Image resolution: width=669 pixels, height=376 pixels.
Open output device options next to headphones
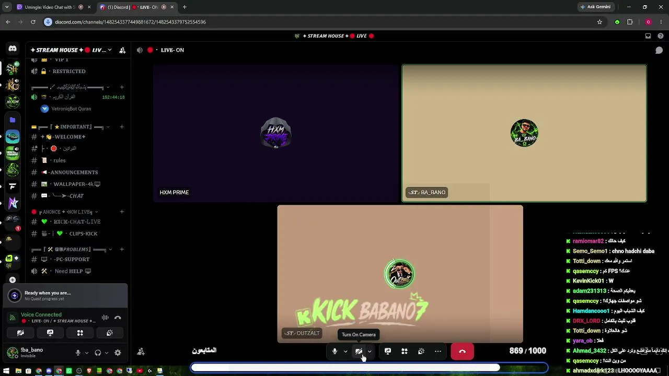tap(107, 353)
